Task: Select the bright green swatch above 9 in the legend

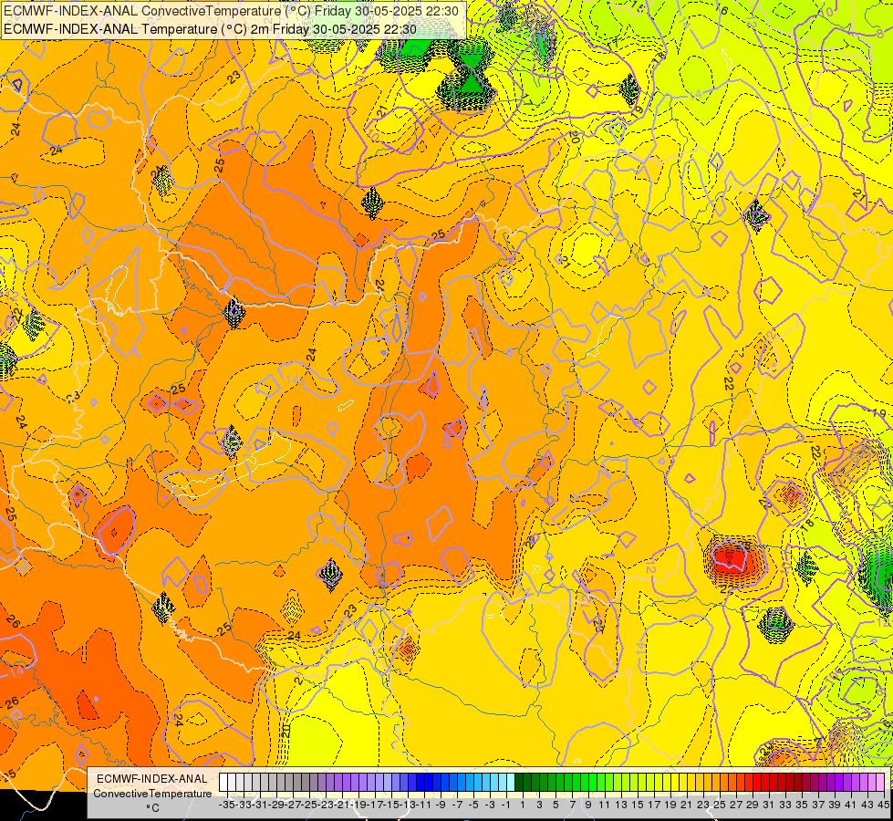Action: (585, 783)
